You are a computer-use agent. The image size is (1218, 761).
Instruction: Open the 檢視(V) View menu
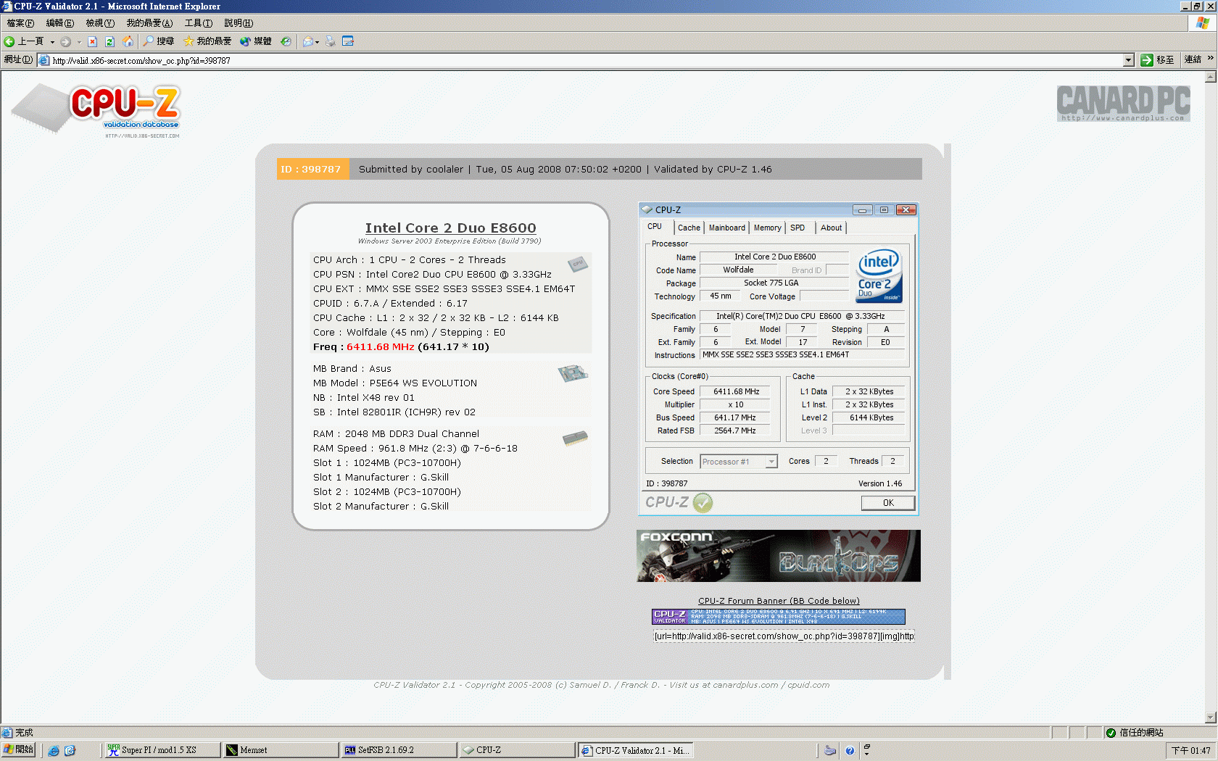coord(100,23)
